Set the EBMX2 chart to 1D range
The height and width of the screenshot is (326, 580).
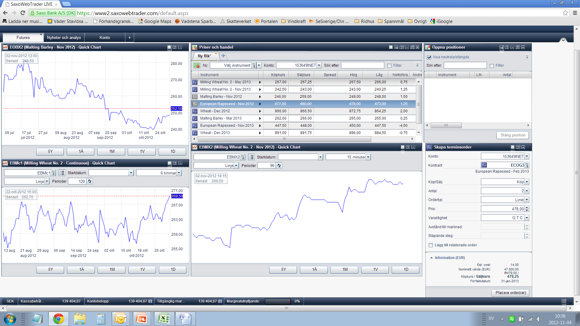(406, 270)
